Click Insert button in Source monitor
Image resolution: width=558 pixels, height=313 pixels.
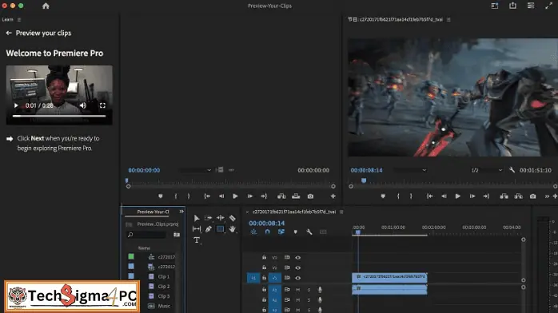coord(281,196)
